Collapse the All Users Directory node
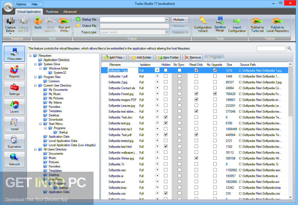298x205 pixels. [x=35, y=149]
